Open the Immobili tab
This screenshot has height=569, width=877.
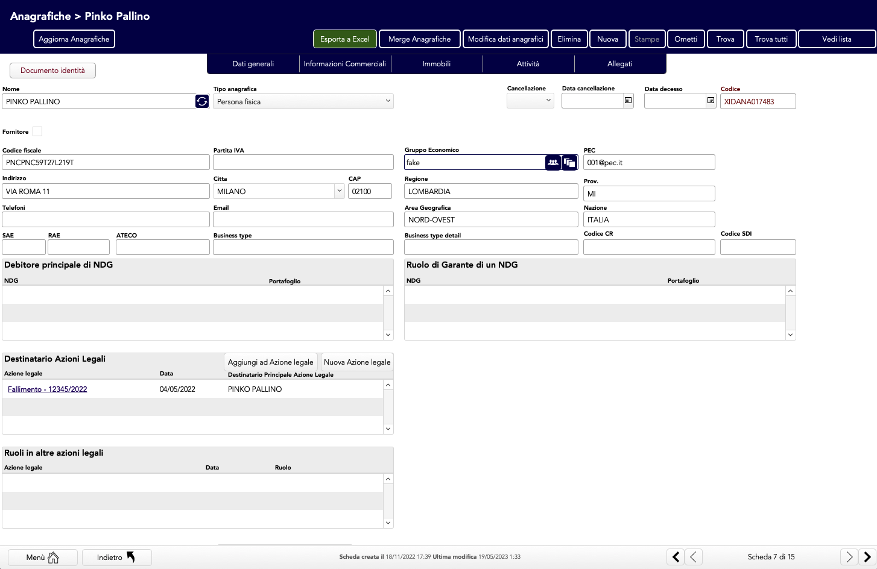click(x=436, y=64)
